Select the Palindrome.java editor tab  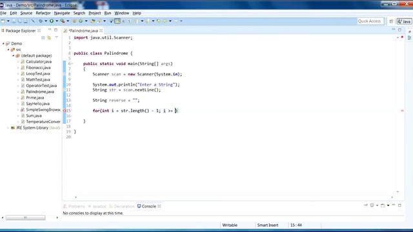(83, 31)
